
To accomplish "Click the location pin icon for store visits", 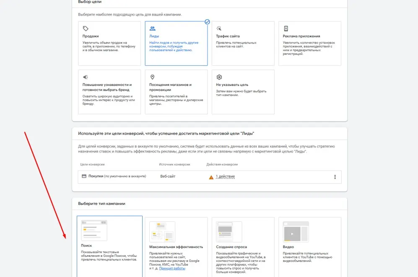I will point(153,77).
